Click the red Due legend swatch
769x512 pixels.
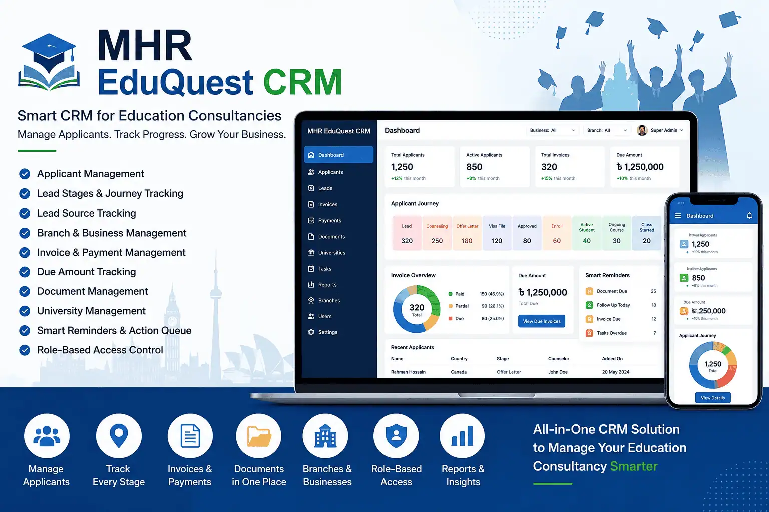click(x=451, y=318)
